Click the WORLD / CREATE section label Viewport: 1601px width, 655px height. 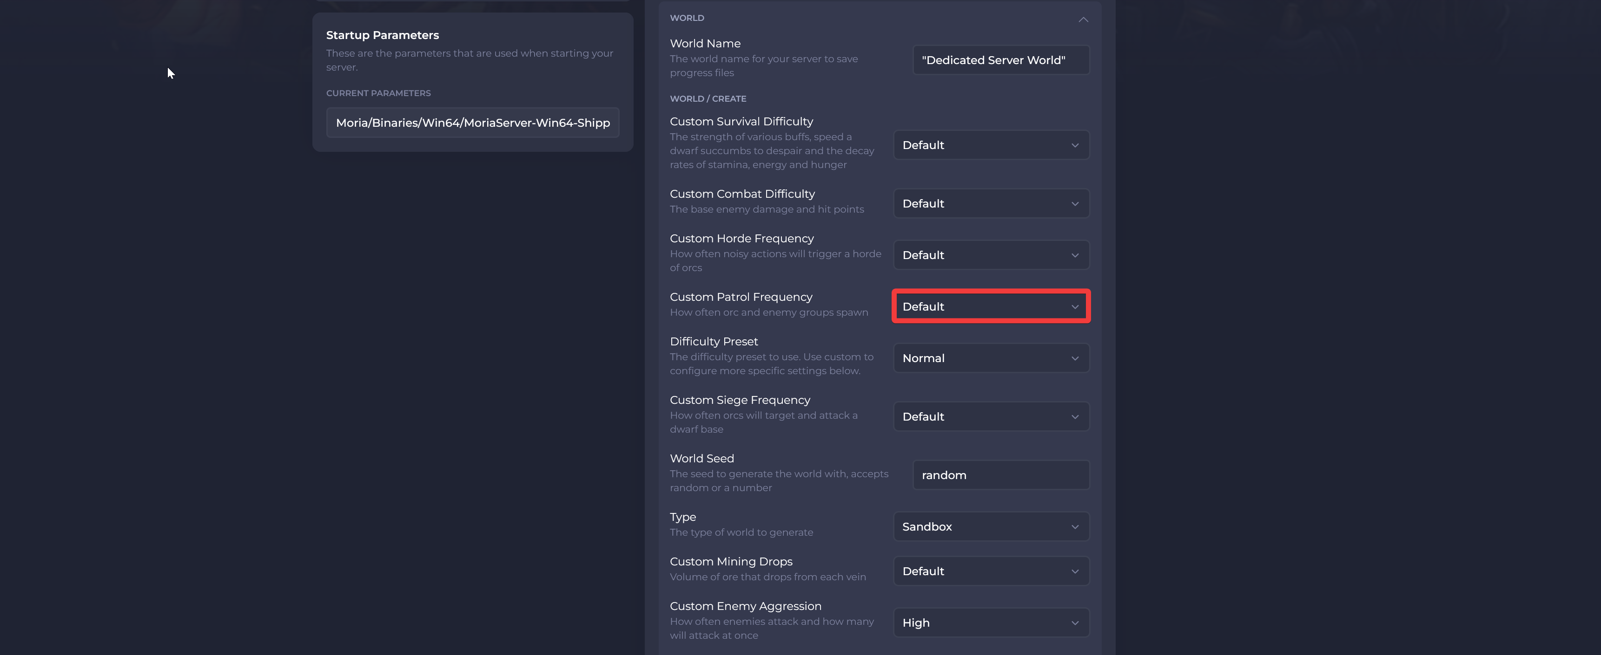pyautogui.click(x=708, y=99)
